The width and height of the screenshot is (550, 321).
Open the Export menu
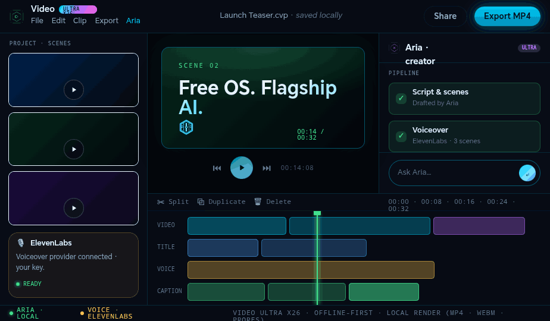click(107, 21)
